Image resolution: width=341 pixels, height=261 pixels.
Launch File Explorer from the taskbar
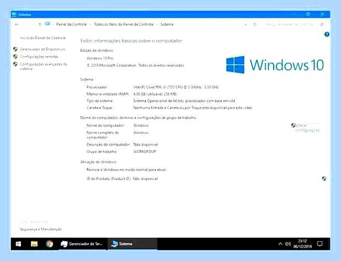click(34, 244)
